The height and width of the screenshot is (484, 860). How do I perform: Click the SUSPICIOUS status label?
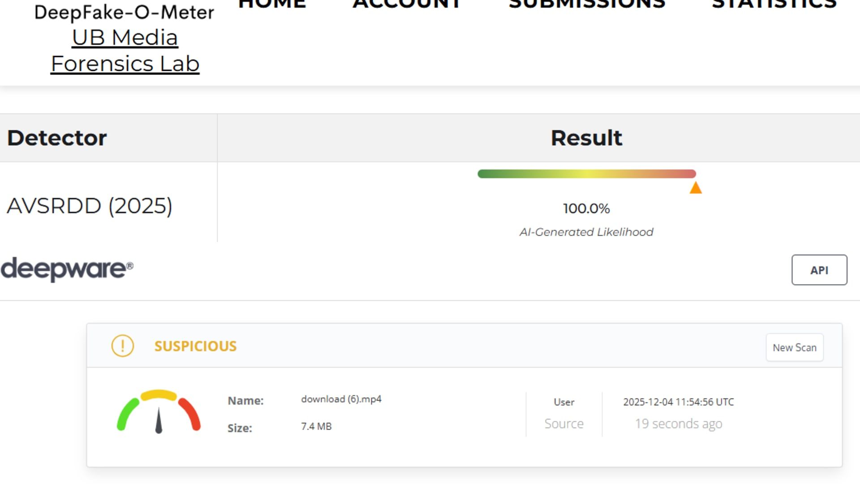tap(195, 346)
